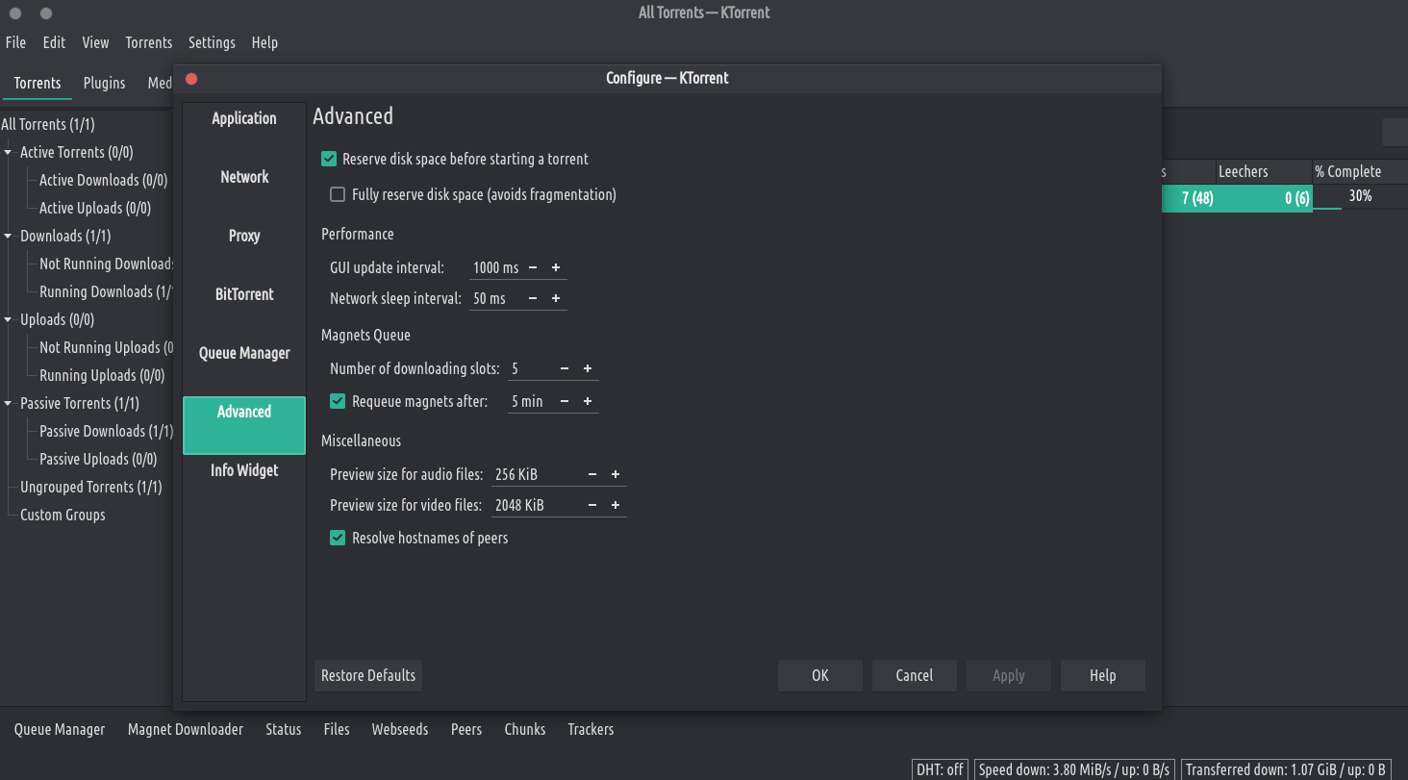
Task: Toggle Resolve hostnames of peers checkbox
Action: (x=338, y=539)
